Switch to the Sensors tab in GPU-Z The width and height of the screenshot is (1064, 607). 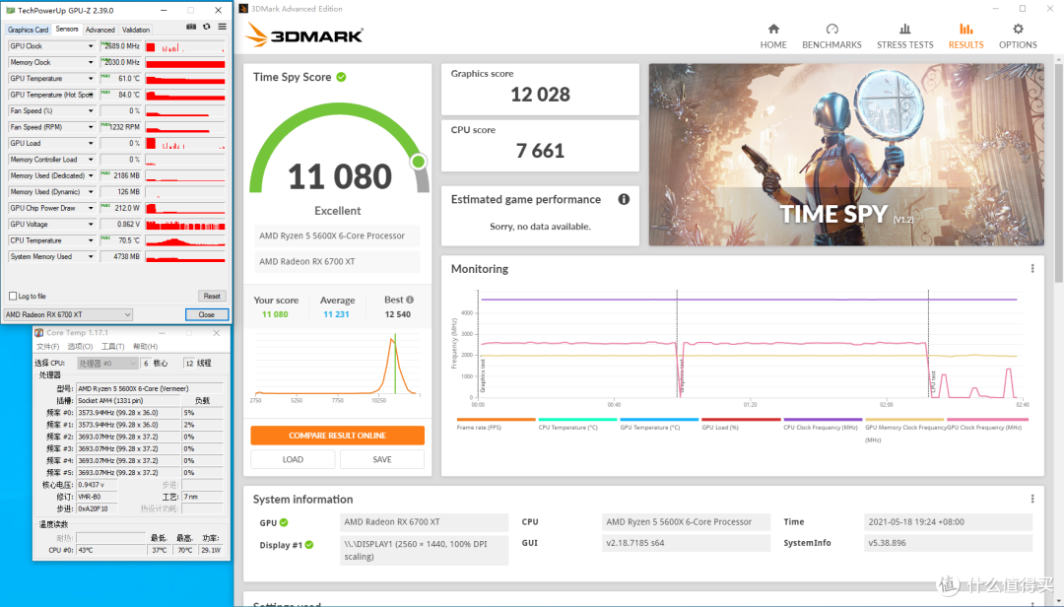click(x=67, y=30)
